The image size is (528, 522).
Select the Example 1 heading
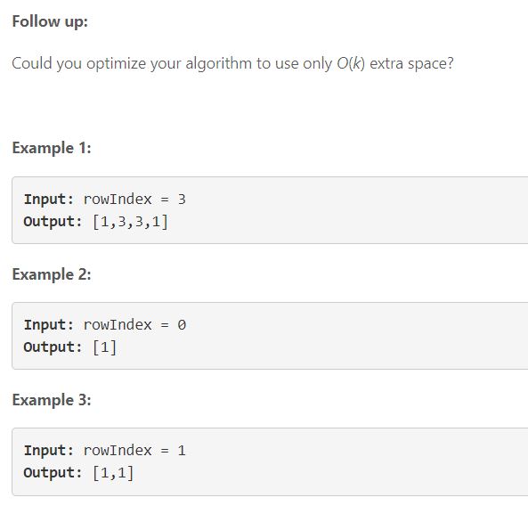tap(52, 148)
